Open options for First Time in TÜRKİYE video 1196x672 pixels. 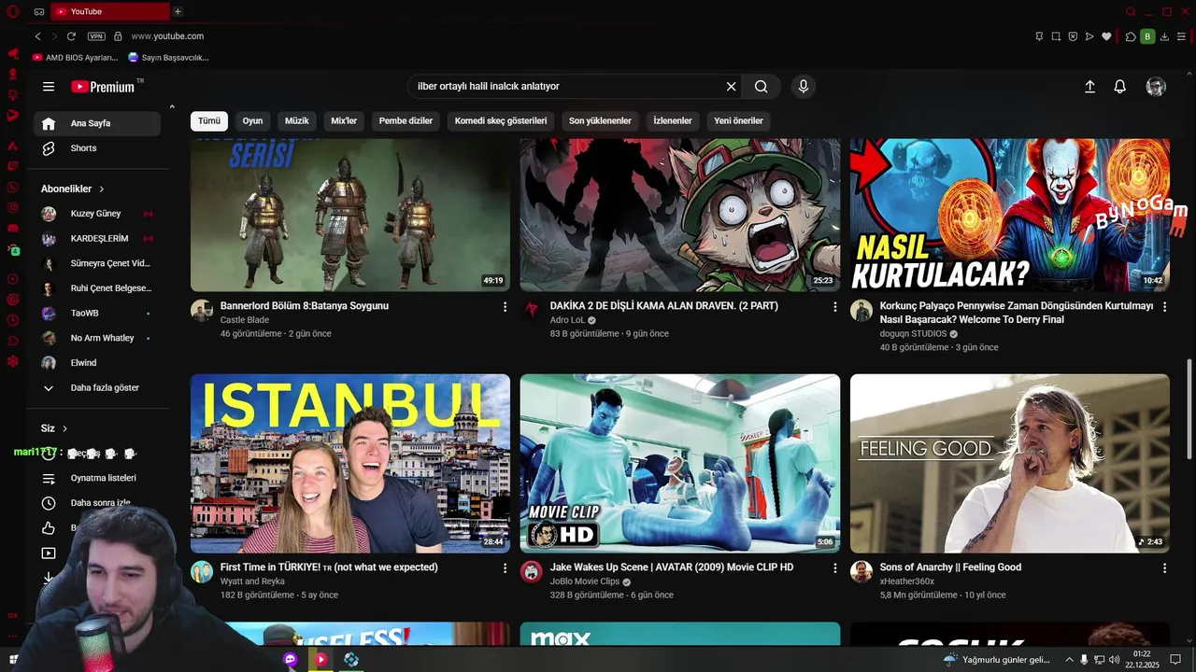[505, 567]
